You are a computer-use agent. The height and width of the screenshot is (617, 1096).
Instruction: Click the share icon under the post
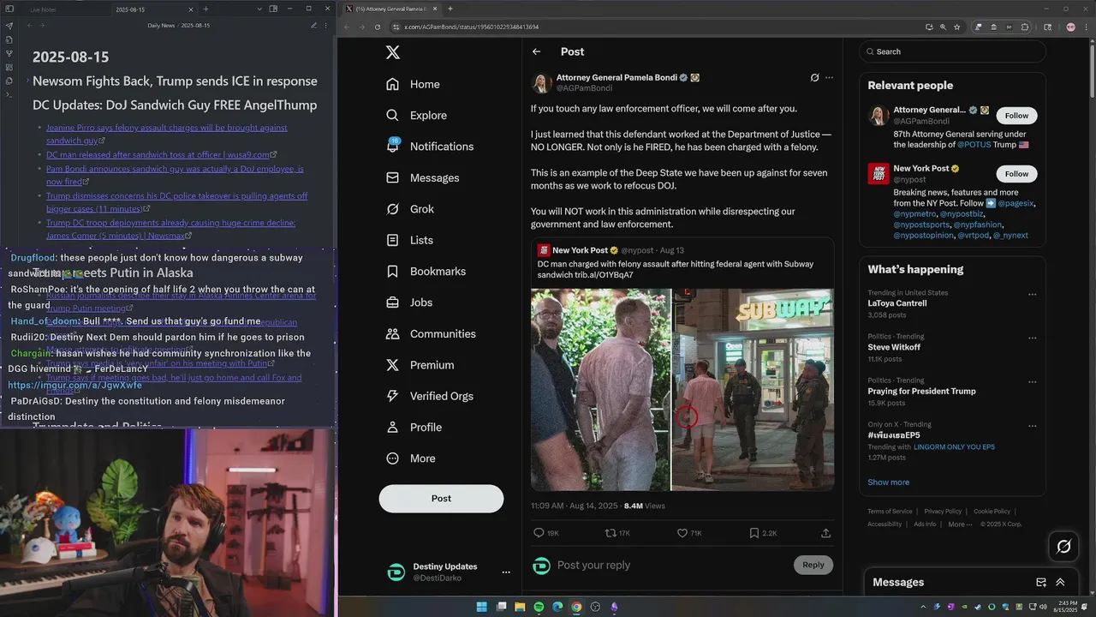(825, 533)
